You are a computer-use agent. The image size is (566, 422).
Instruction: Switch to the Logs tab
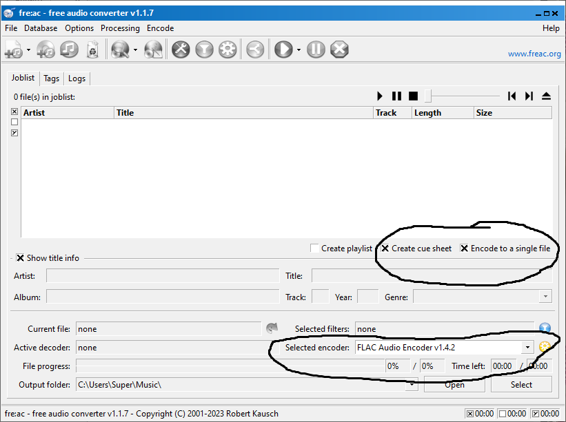coord(77,78)
